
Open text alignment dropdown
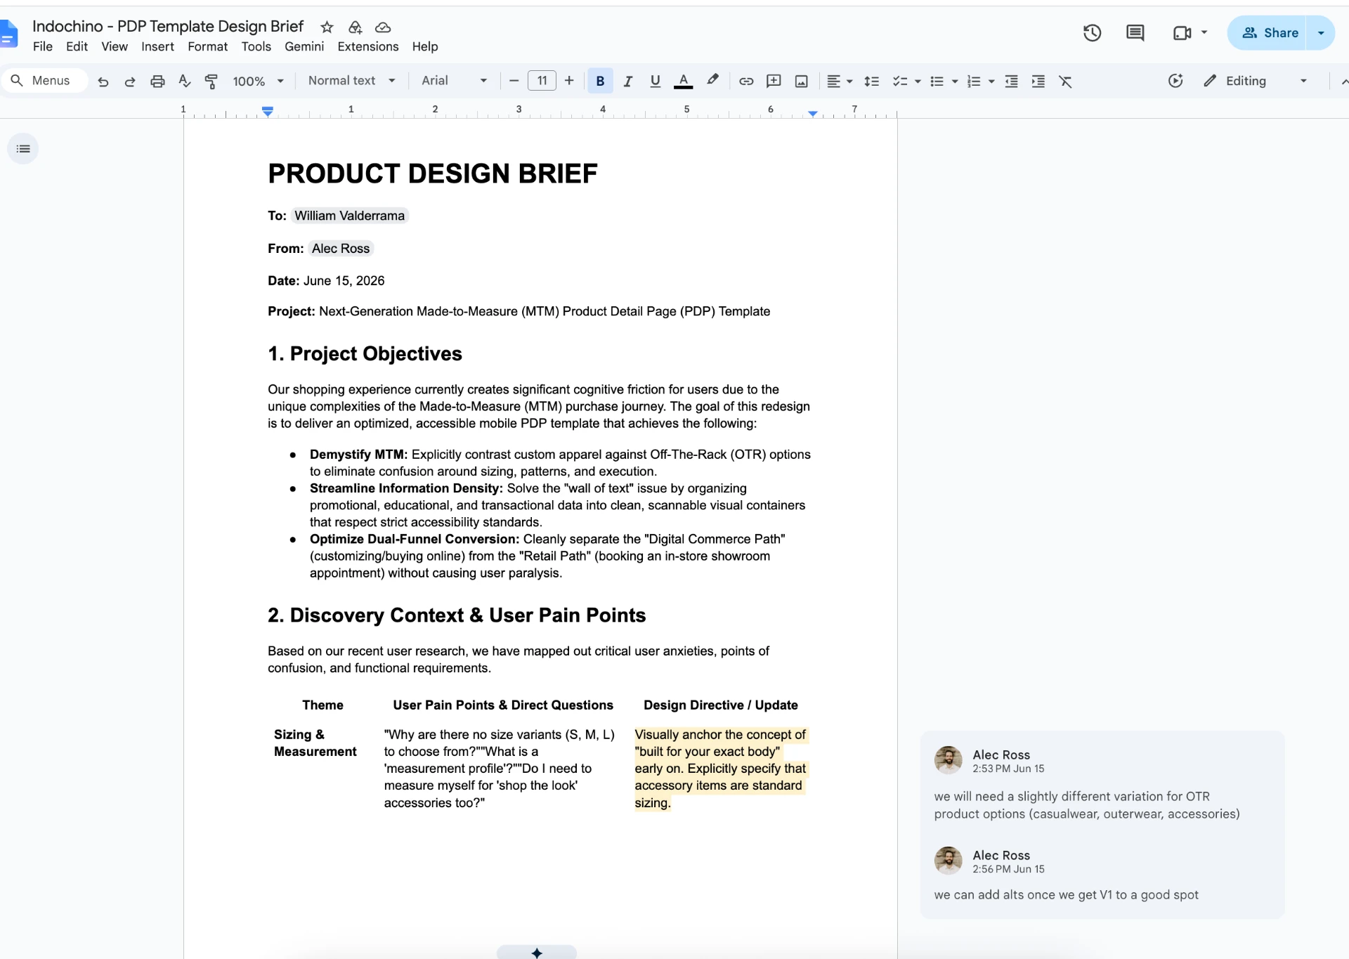(840, 81)
